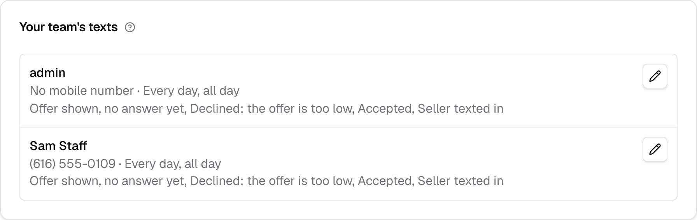Click the Sam Staff name label
Viewport: 697px width, 220px height.
tap(58, 146)
